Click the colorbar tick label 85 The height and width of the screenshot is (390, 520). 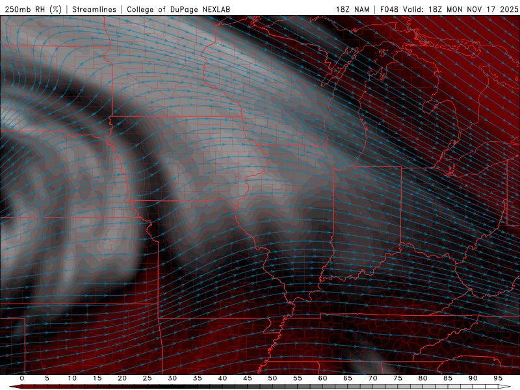tap(448, 378)
